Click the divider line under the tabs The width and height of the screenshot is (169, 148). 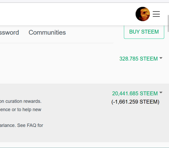pos(57,43)
